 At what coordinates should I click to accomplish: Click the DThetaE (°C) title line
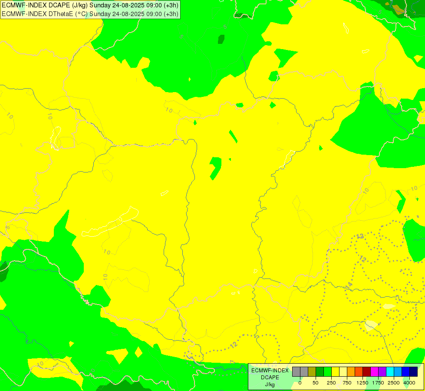[90, 14]
